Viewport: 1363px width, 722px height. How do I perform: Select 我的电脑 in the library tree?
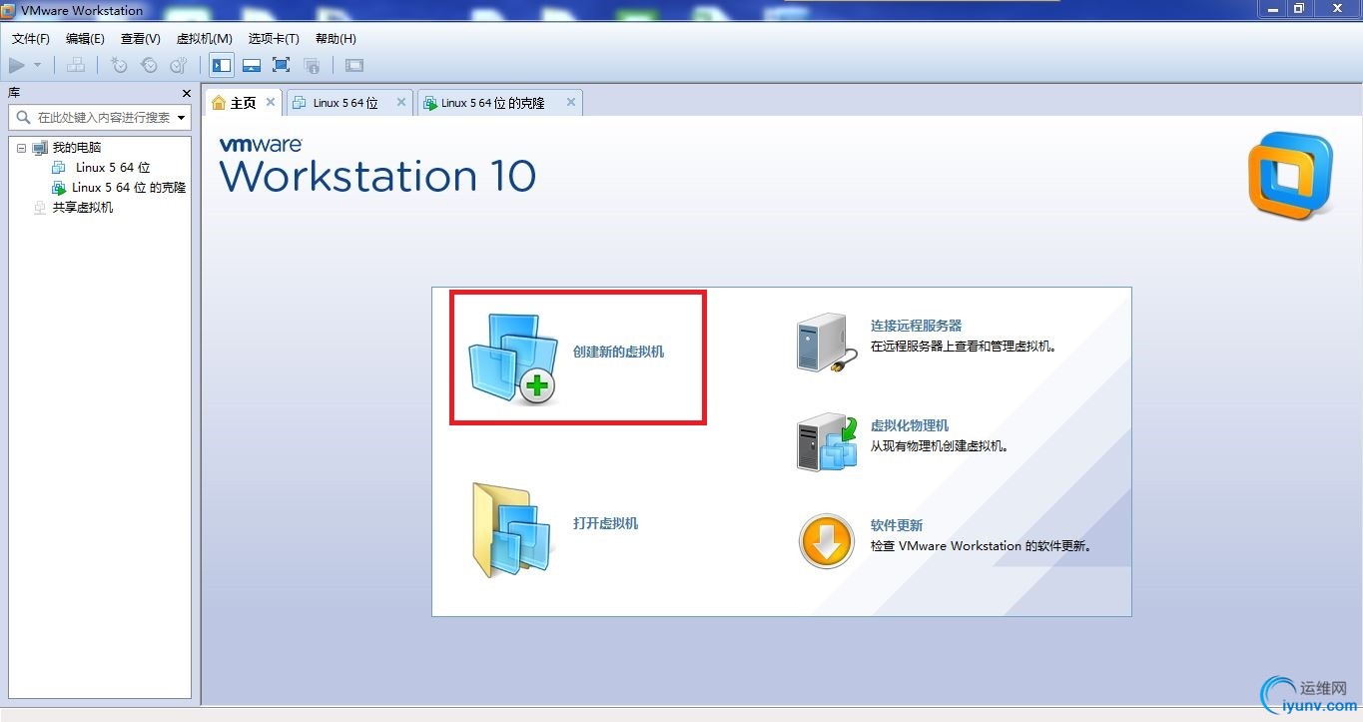coord(77,148)
